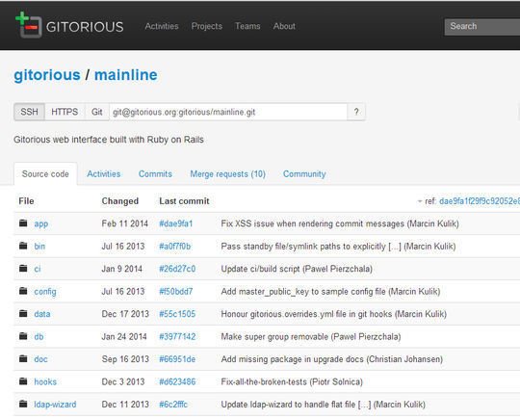Click the Search field in header
Viewport: 520px width, 419px height.
pos(482,27)
